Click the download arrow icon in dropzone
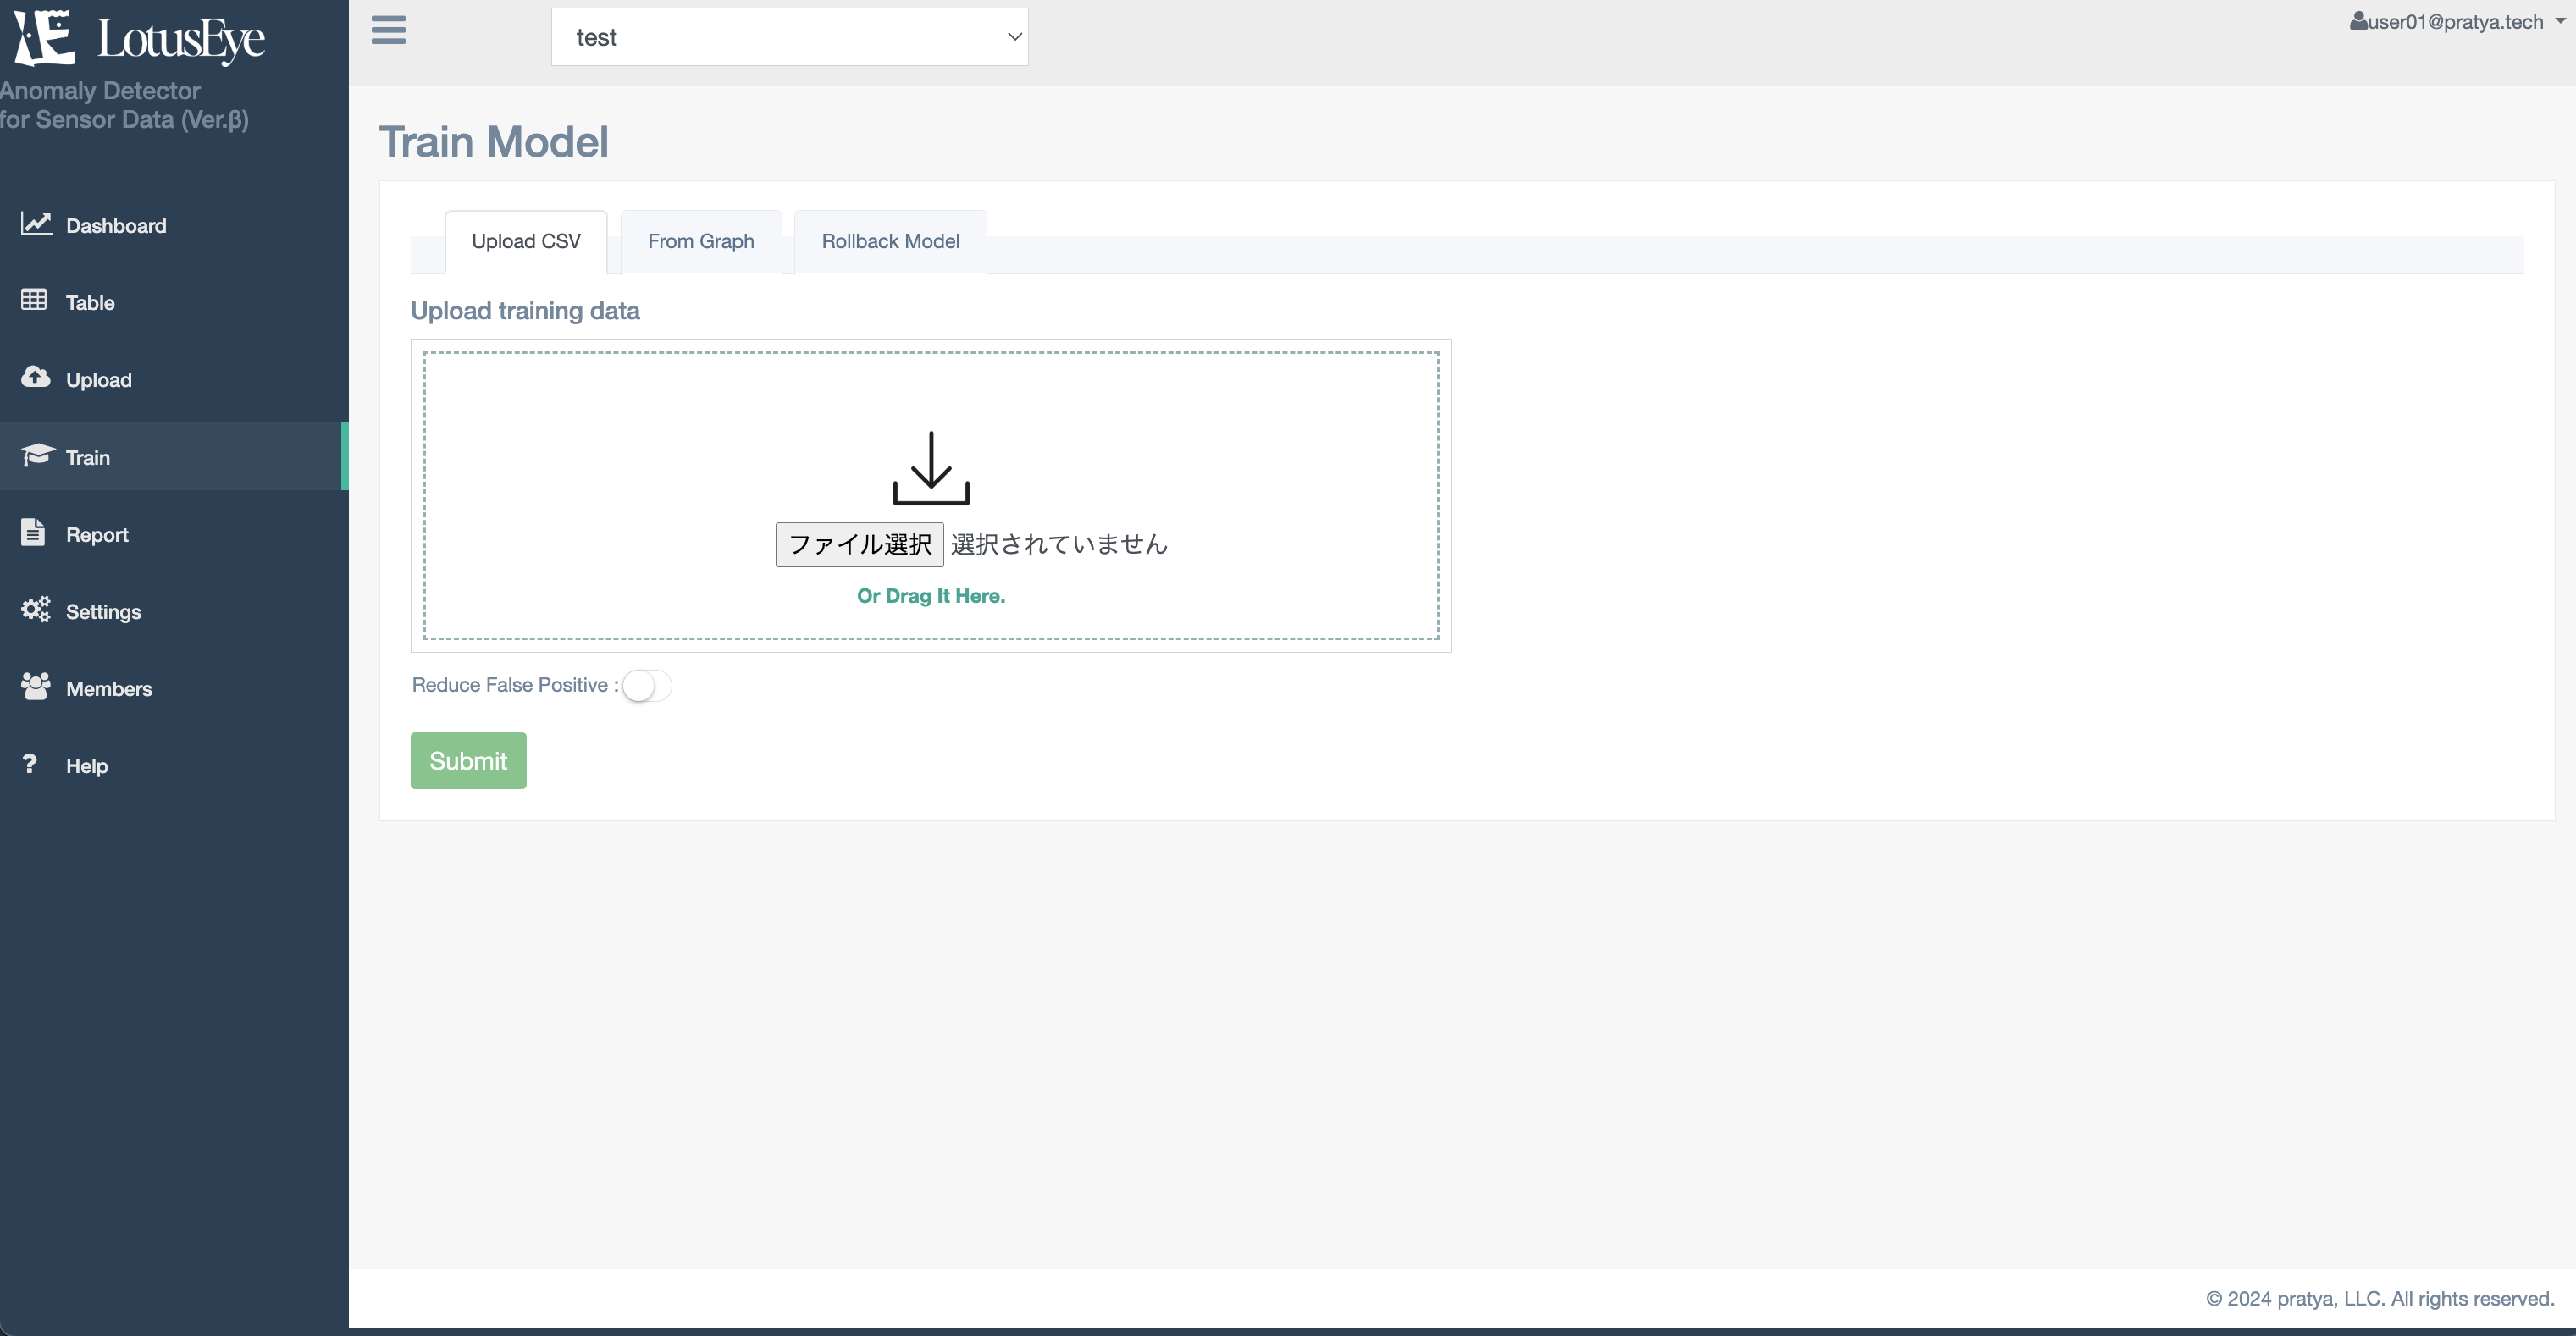This screenshot has width=2576, height=1336. pos(930,468)
